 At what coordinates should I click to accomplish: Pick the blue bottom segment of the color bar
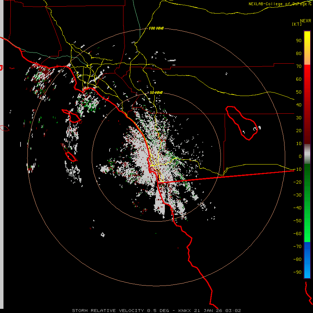point(307,260)
